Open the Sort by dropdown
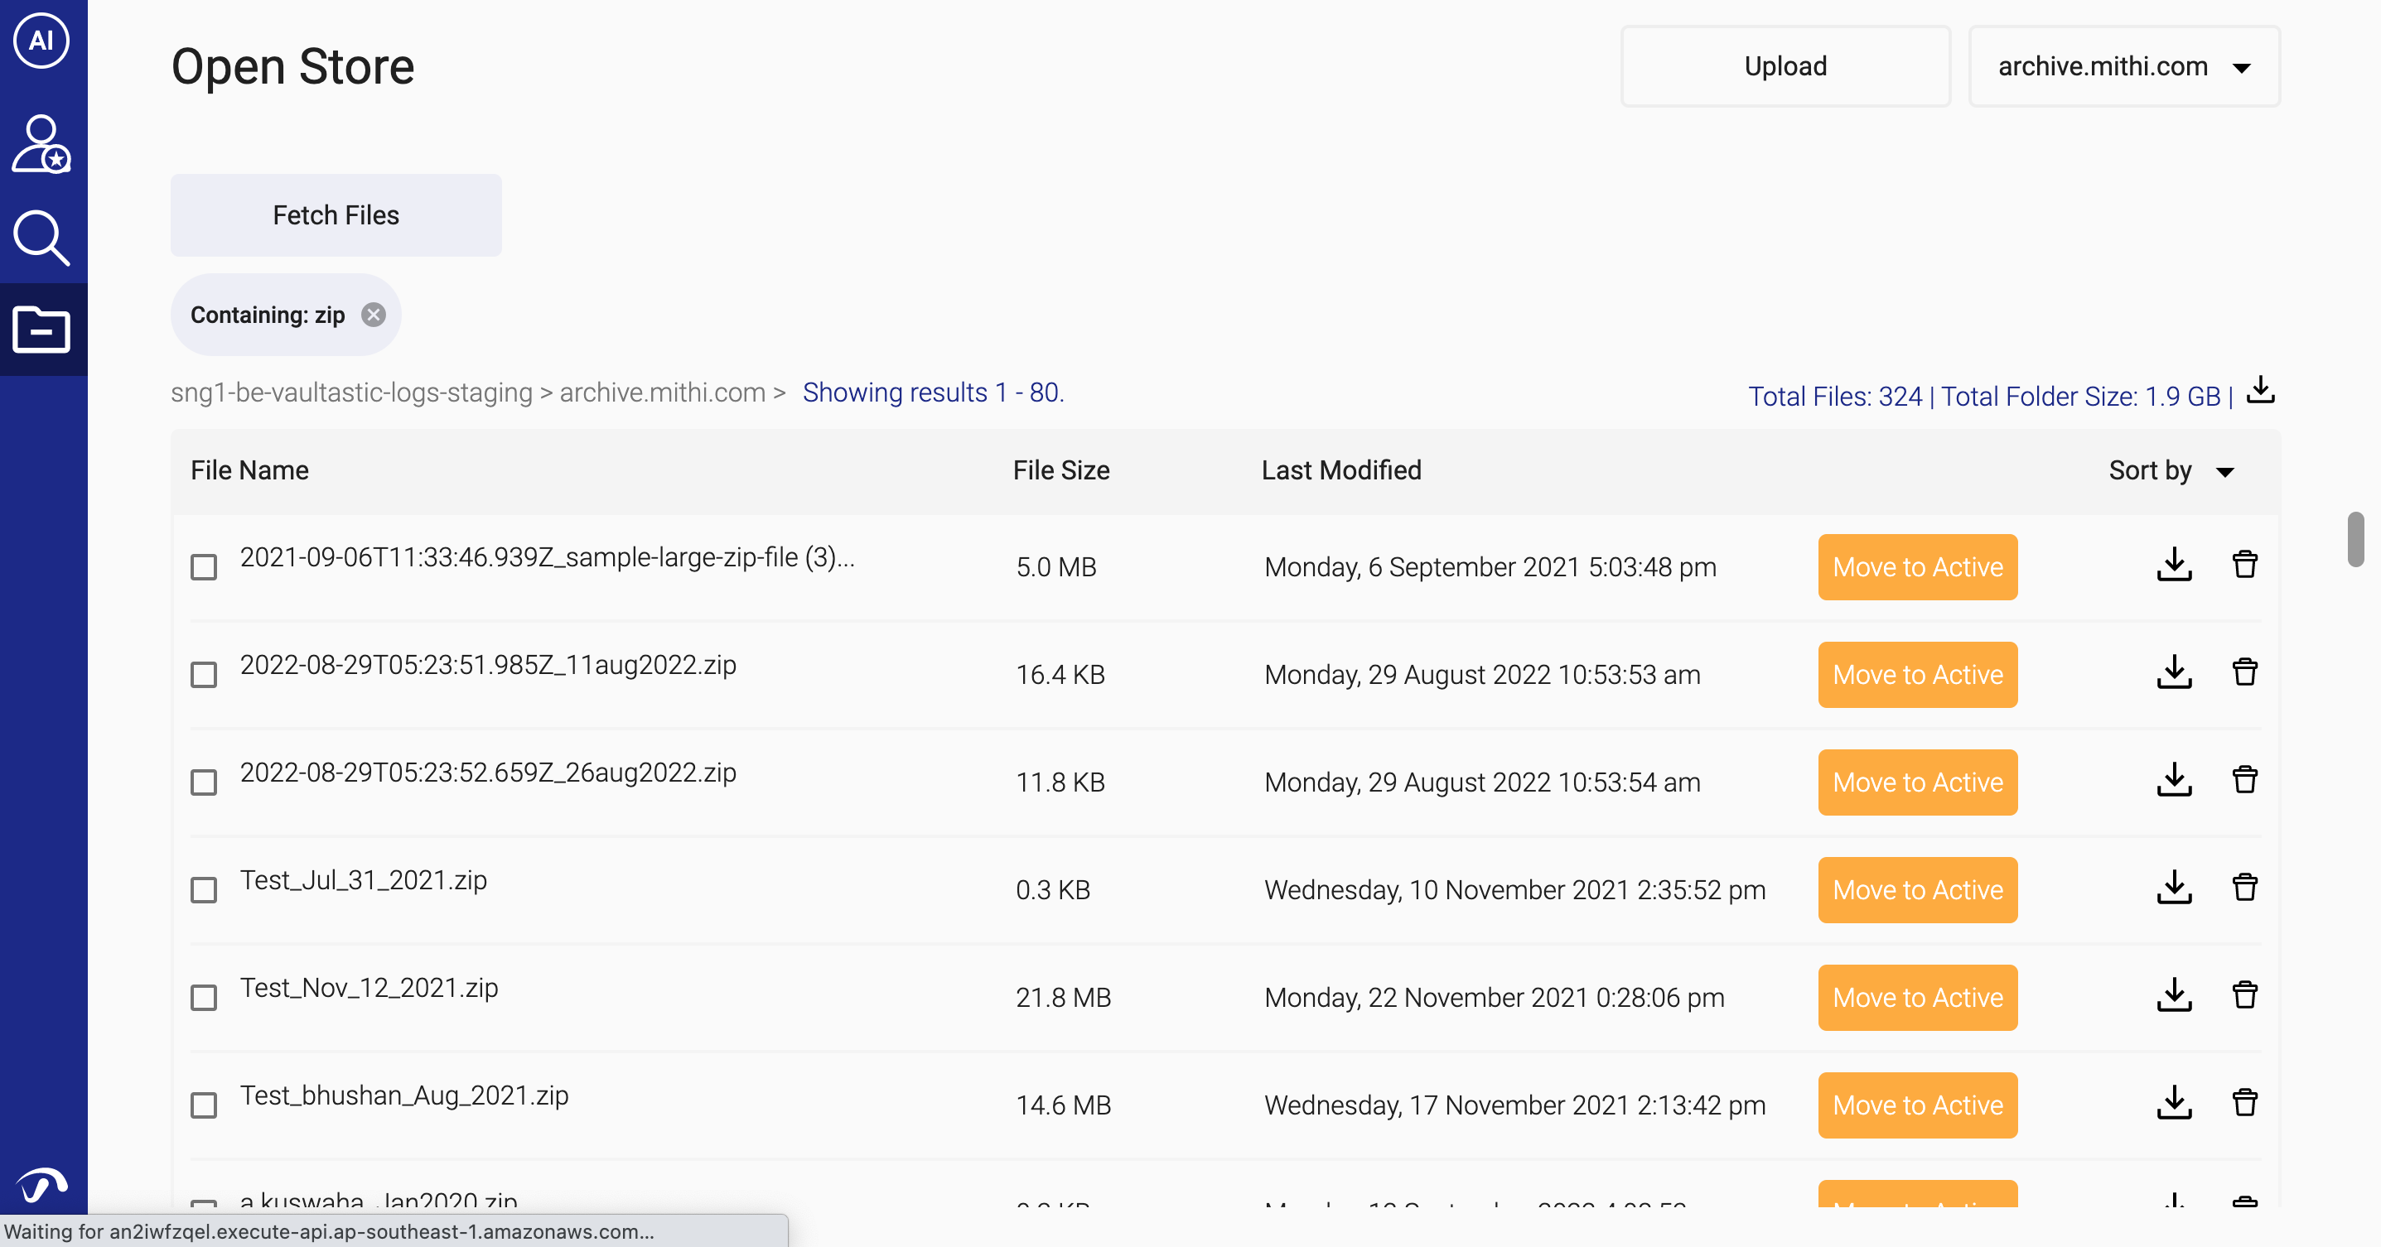Image resolution: width=2381 pixels, height=1247 pixels. point(2171,471)
